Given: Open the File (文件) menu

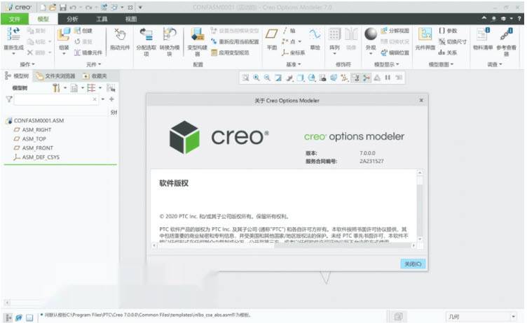Looking at the screenshot, I should coord(15,19).
